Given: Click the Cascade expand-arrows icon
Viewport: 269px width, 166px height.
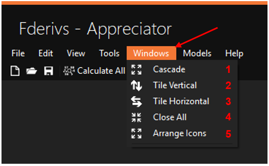Looking at the screenshot, I should (x=136, y=70).
